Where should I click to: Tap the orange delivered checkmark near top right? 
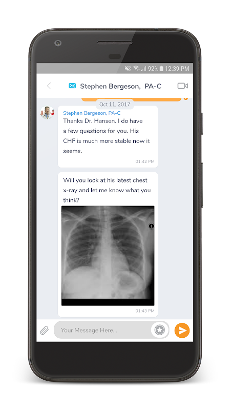[x=185, y=98]
